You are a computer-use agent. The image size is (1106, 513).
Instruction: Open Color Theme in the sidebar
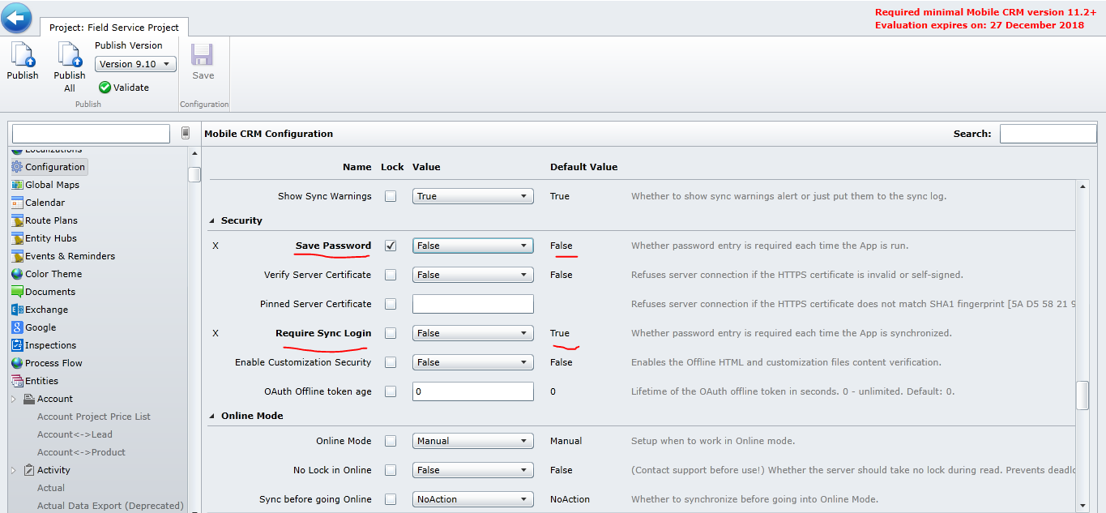53,274
